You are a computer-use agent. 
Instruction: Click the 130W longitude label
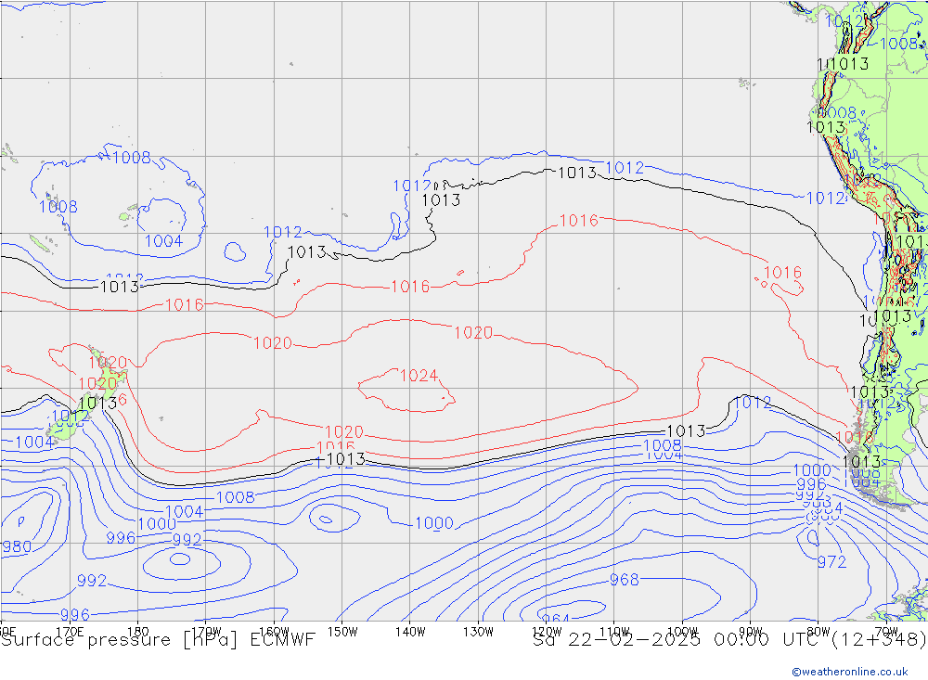(x=478, y=632)
